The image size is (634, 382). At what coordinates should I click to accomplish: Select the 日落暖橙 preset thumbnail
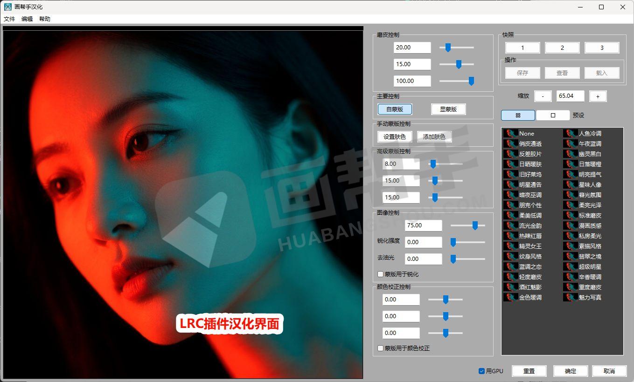[x=571, y=164]
